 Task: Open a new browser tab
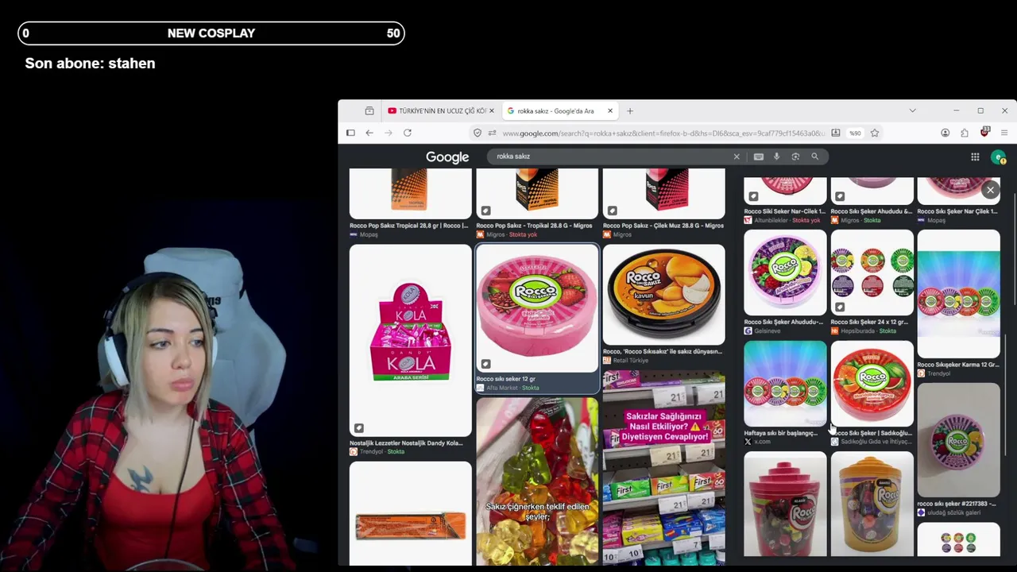(x=630, y=110)
